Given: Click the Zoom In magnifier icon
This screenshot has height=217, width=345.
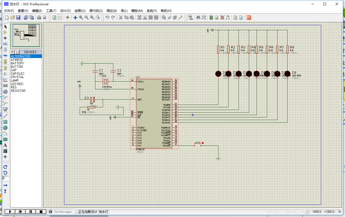Looking at the screenshot, I should 81,17.
